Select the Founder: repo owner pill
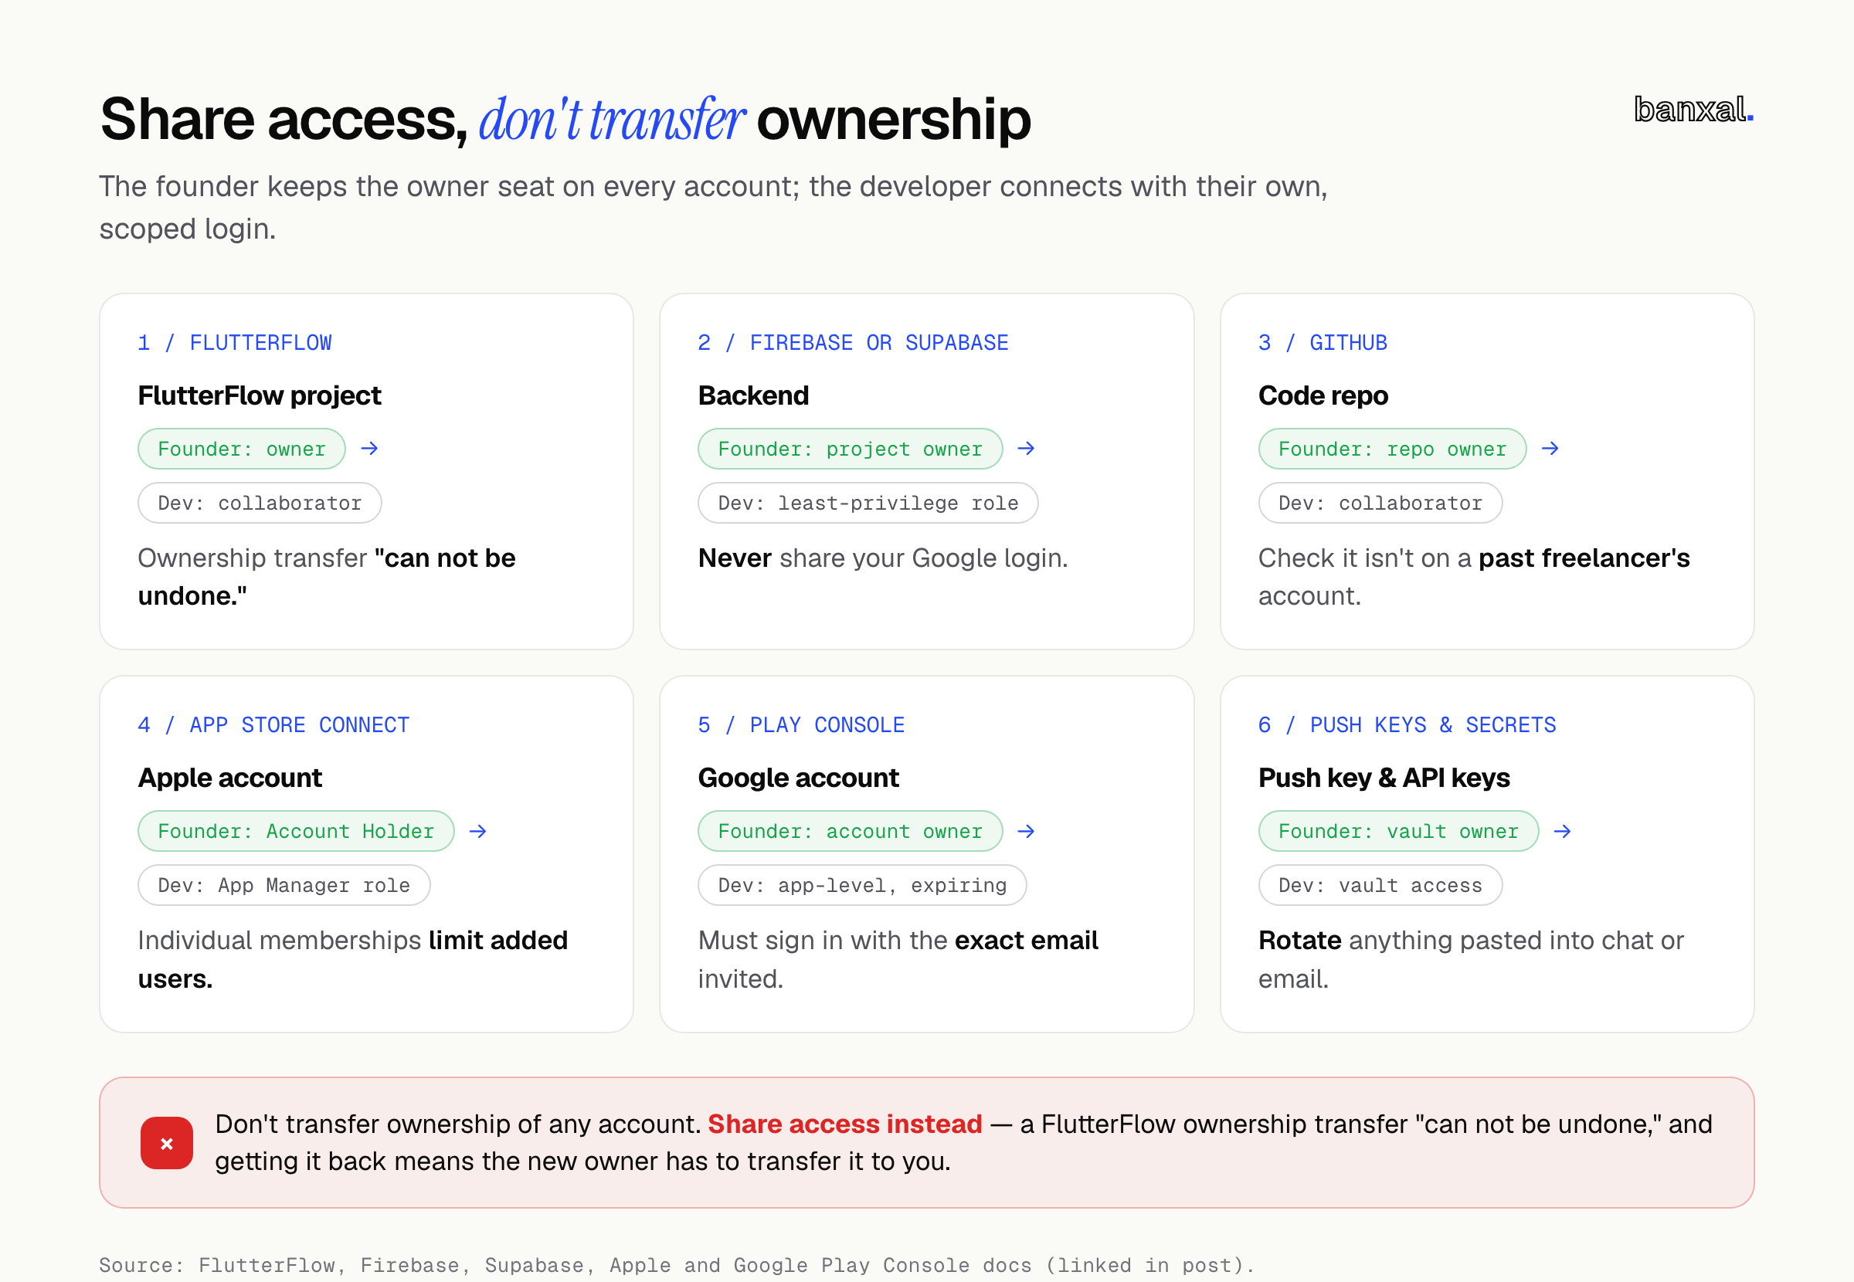1854x1282 pixels. [x=1392, y=448]
